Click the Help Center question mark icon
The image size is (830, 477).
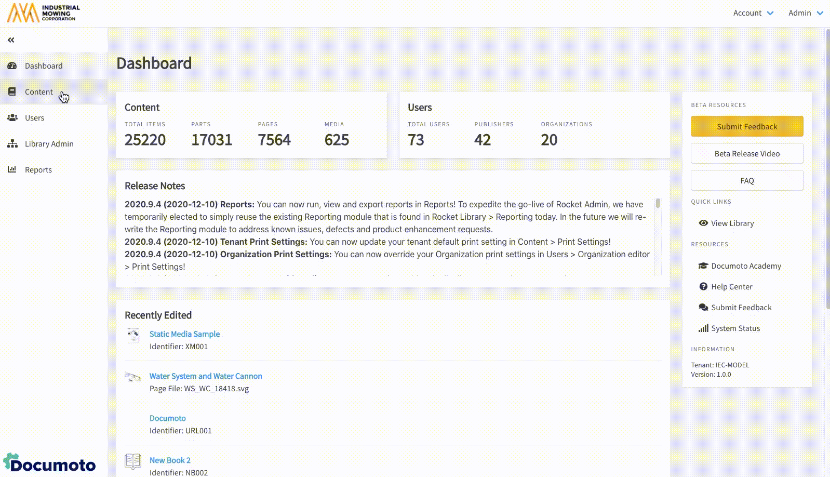[703, 287]
